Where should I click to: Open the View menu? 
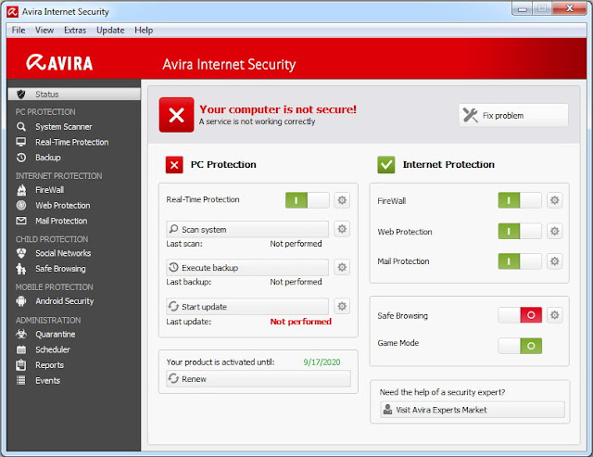[44, 31]
